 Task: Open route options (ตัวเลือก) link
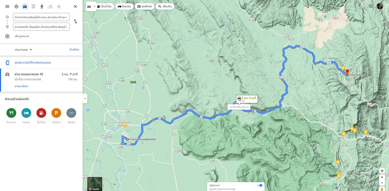(x=74, y=50)
